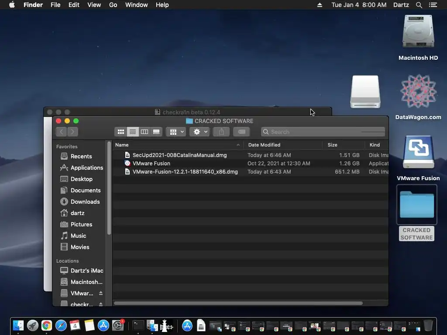Open the Trash in the Dock
The width and height of the screenshot is (447, 335).
coord(428,325)
